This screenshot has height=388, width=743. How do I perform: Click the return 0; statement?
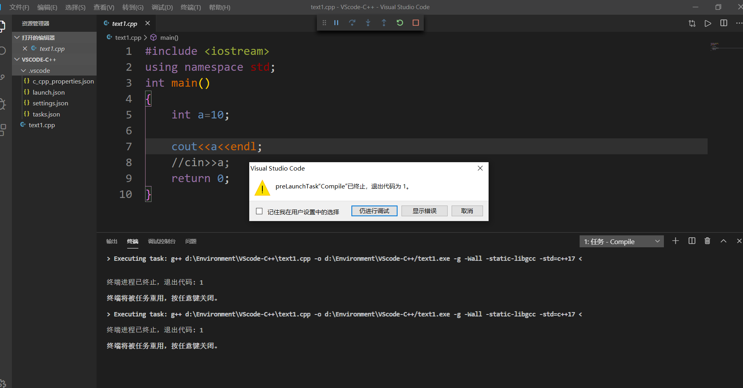[x=200, y=178]
